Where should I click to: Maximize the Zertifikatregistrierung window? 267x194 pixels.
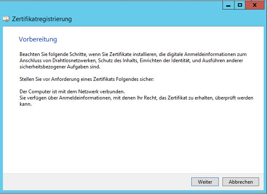(x=240, y=5)
